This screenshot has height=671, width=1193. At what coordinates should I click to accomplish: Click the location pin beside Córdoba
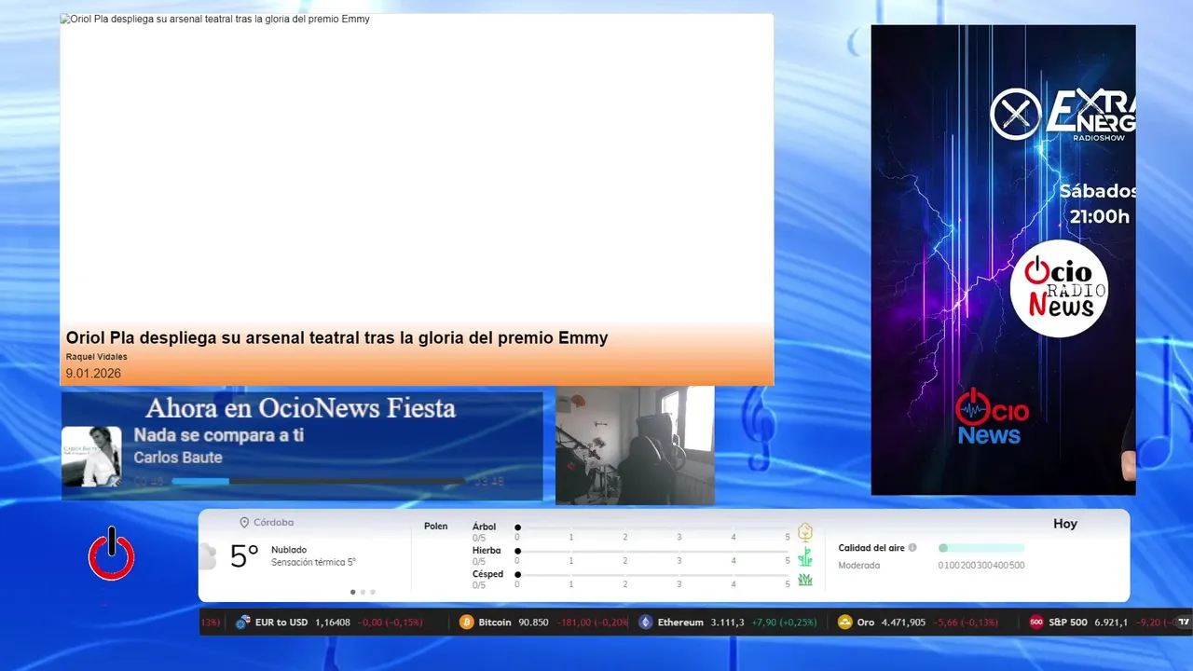tap(244, 523)
